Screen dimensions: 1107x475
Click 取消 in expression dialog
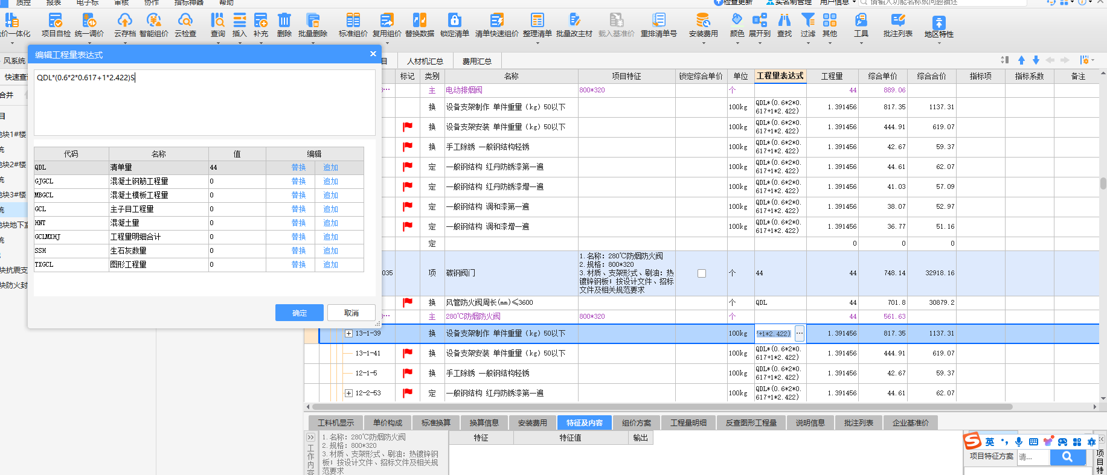point(351,313)
